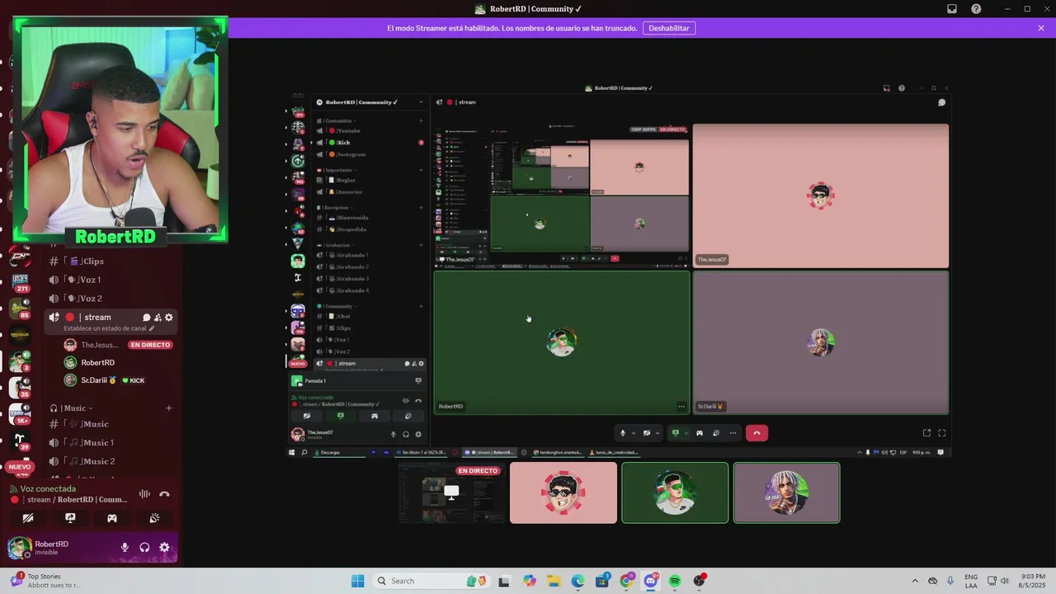Toggle the camera in the voice panel

pos(28,518)
